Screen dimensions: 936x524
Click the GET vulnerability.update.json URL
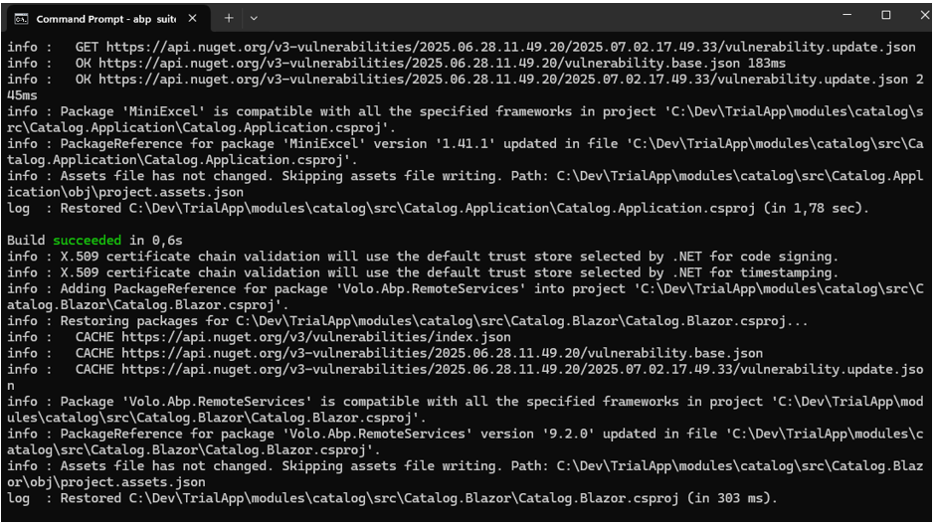(510, 47)
